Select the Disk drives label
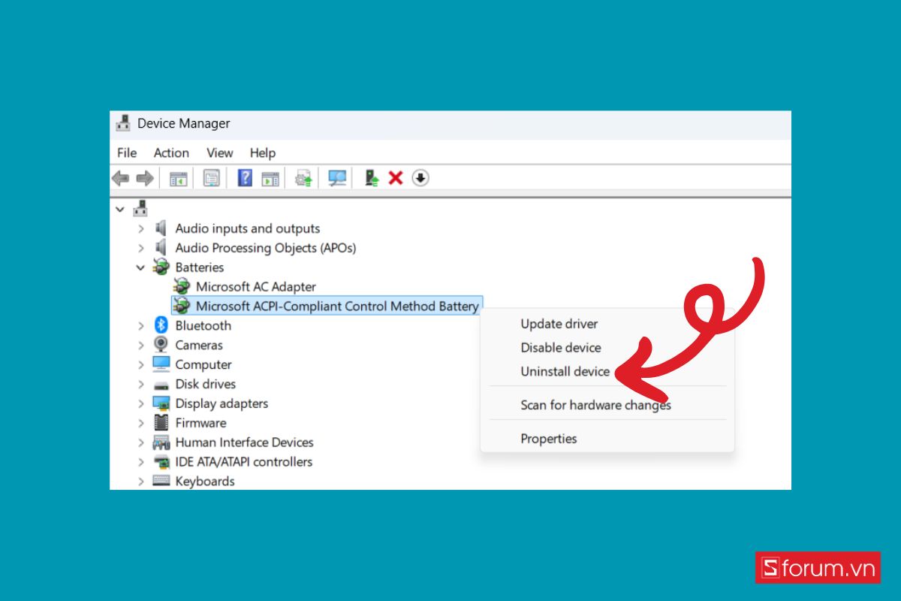The height and width of the screenshot is (601, 901). point(206,384)
